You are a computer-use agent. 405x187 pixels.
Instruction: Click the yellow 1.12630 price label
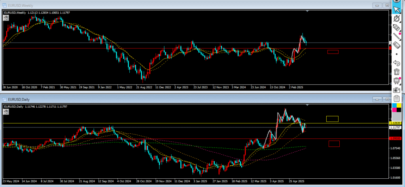(396, 123)
